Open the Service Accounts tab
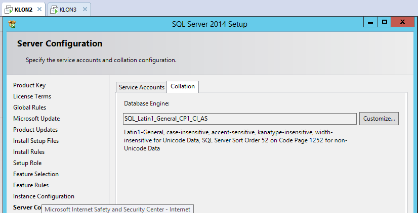Screen dimensions: 418x213 [141, 87]
